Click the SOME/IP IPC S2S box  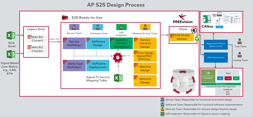228,92
